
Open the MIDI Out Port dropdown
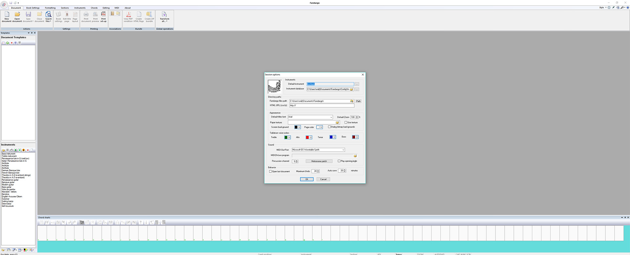tap(343, 150)
